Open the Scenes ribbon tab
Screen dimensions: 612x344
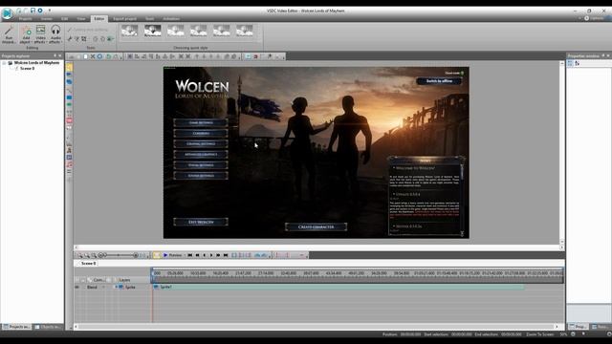coord(47,19)
